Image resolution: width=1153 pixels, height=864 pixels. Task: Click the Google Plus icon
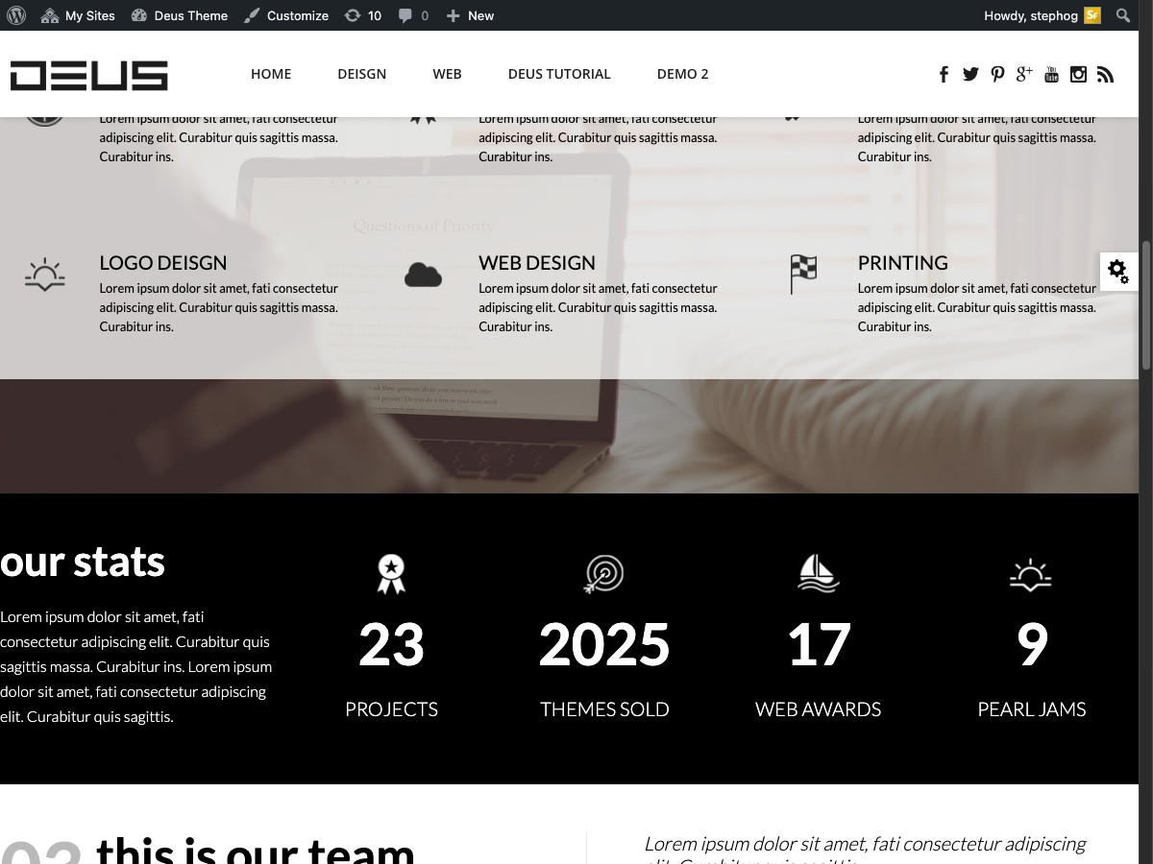pyautogui.click(x=1024, y=74)
